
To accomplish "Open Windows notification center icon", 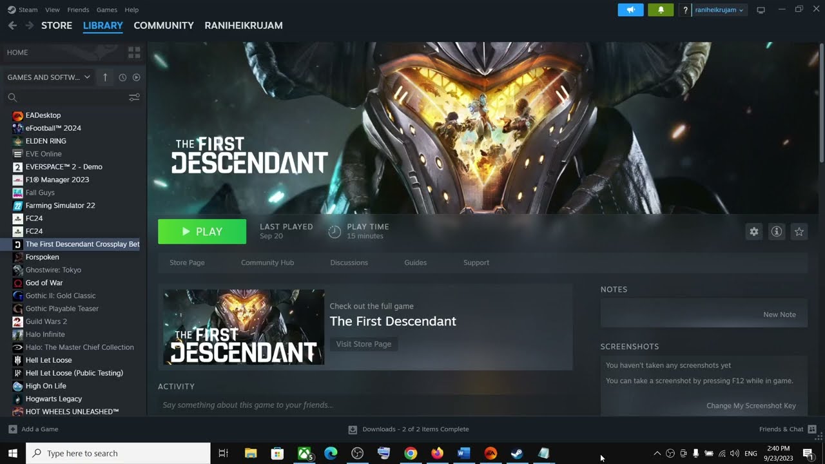I will tap(808, 453).
